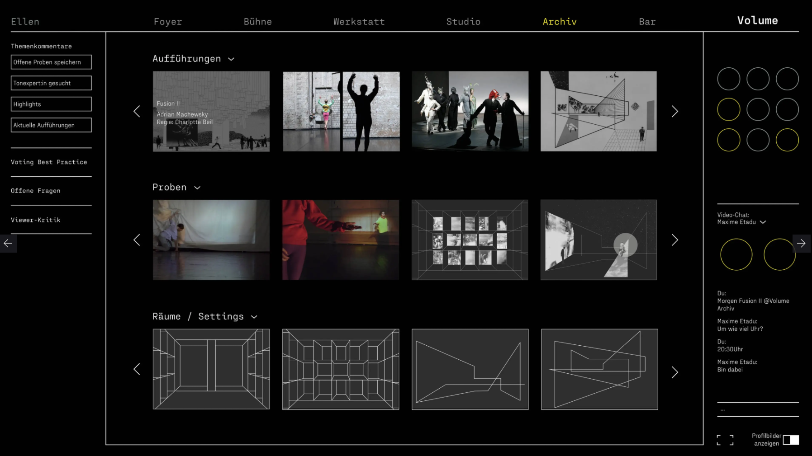Click left video-chat participant circle

pyautogui.click(x=736, y=254)
